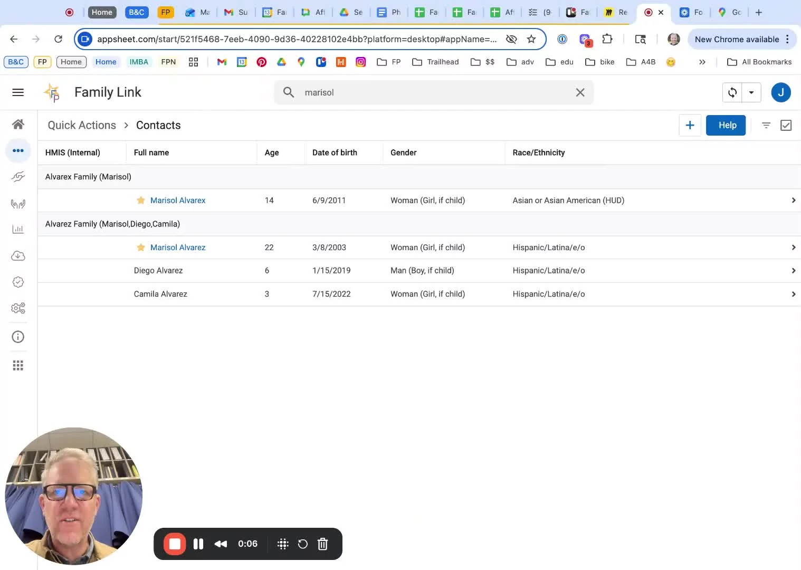Open Marisol Alvarez contact link

point(178,248)
